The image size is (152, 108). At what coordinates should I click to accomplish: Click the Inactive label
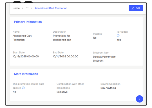[98, 34]
